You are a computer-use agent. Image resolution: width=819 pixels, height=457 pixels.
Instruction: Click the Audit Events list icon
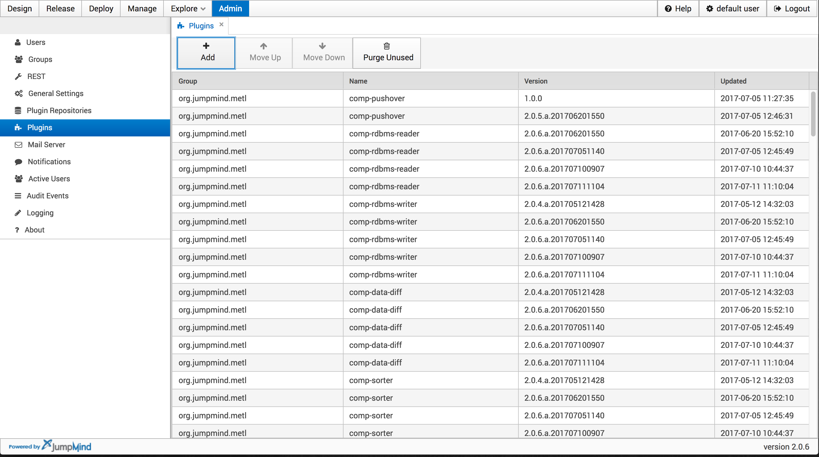click(x=18, y=196)
